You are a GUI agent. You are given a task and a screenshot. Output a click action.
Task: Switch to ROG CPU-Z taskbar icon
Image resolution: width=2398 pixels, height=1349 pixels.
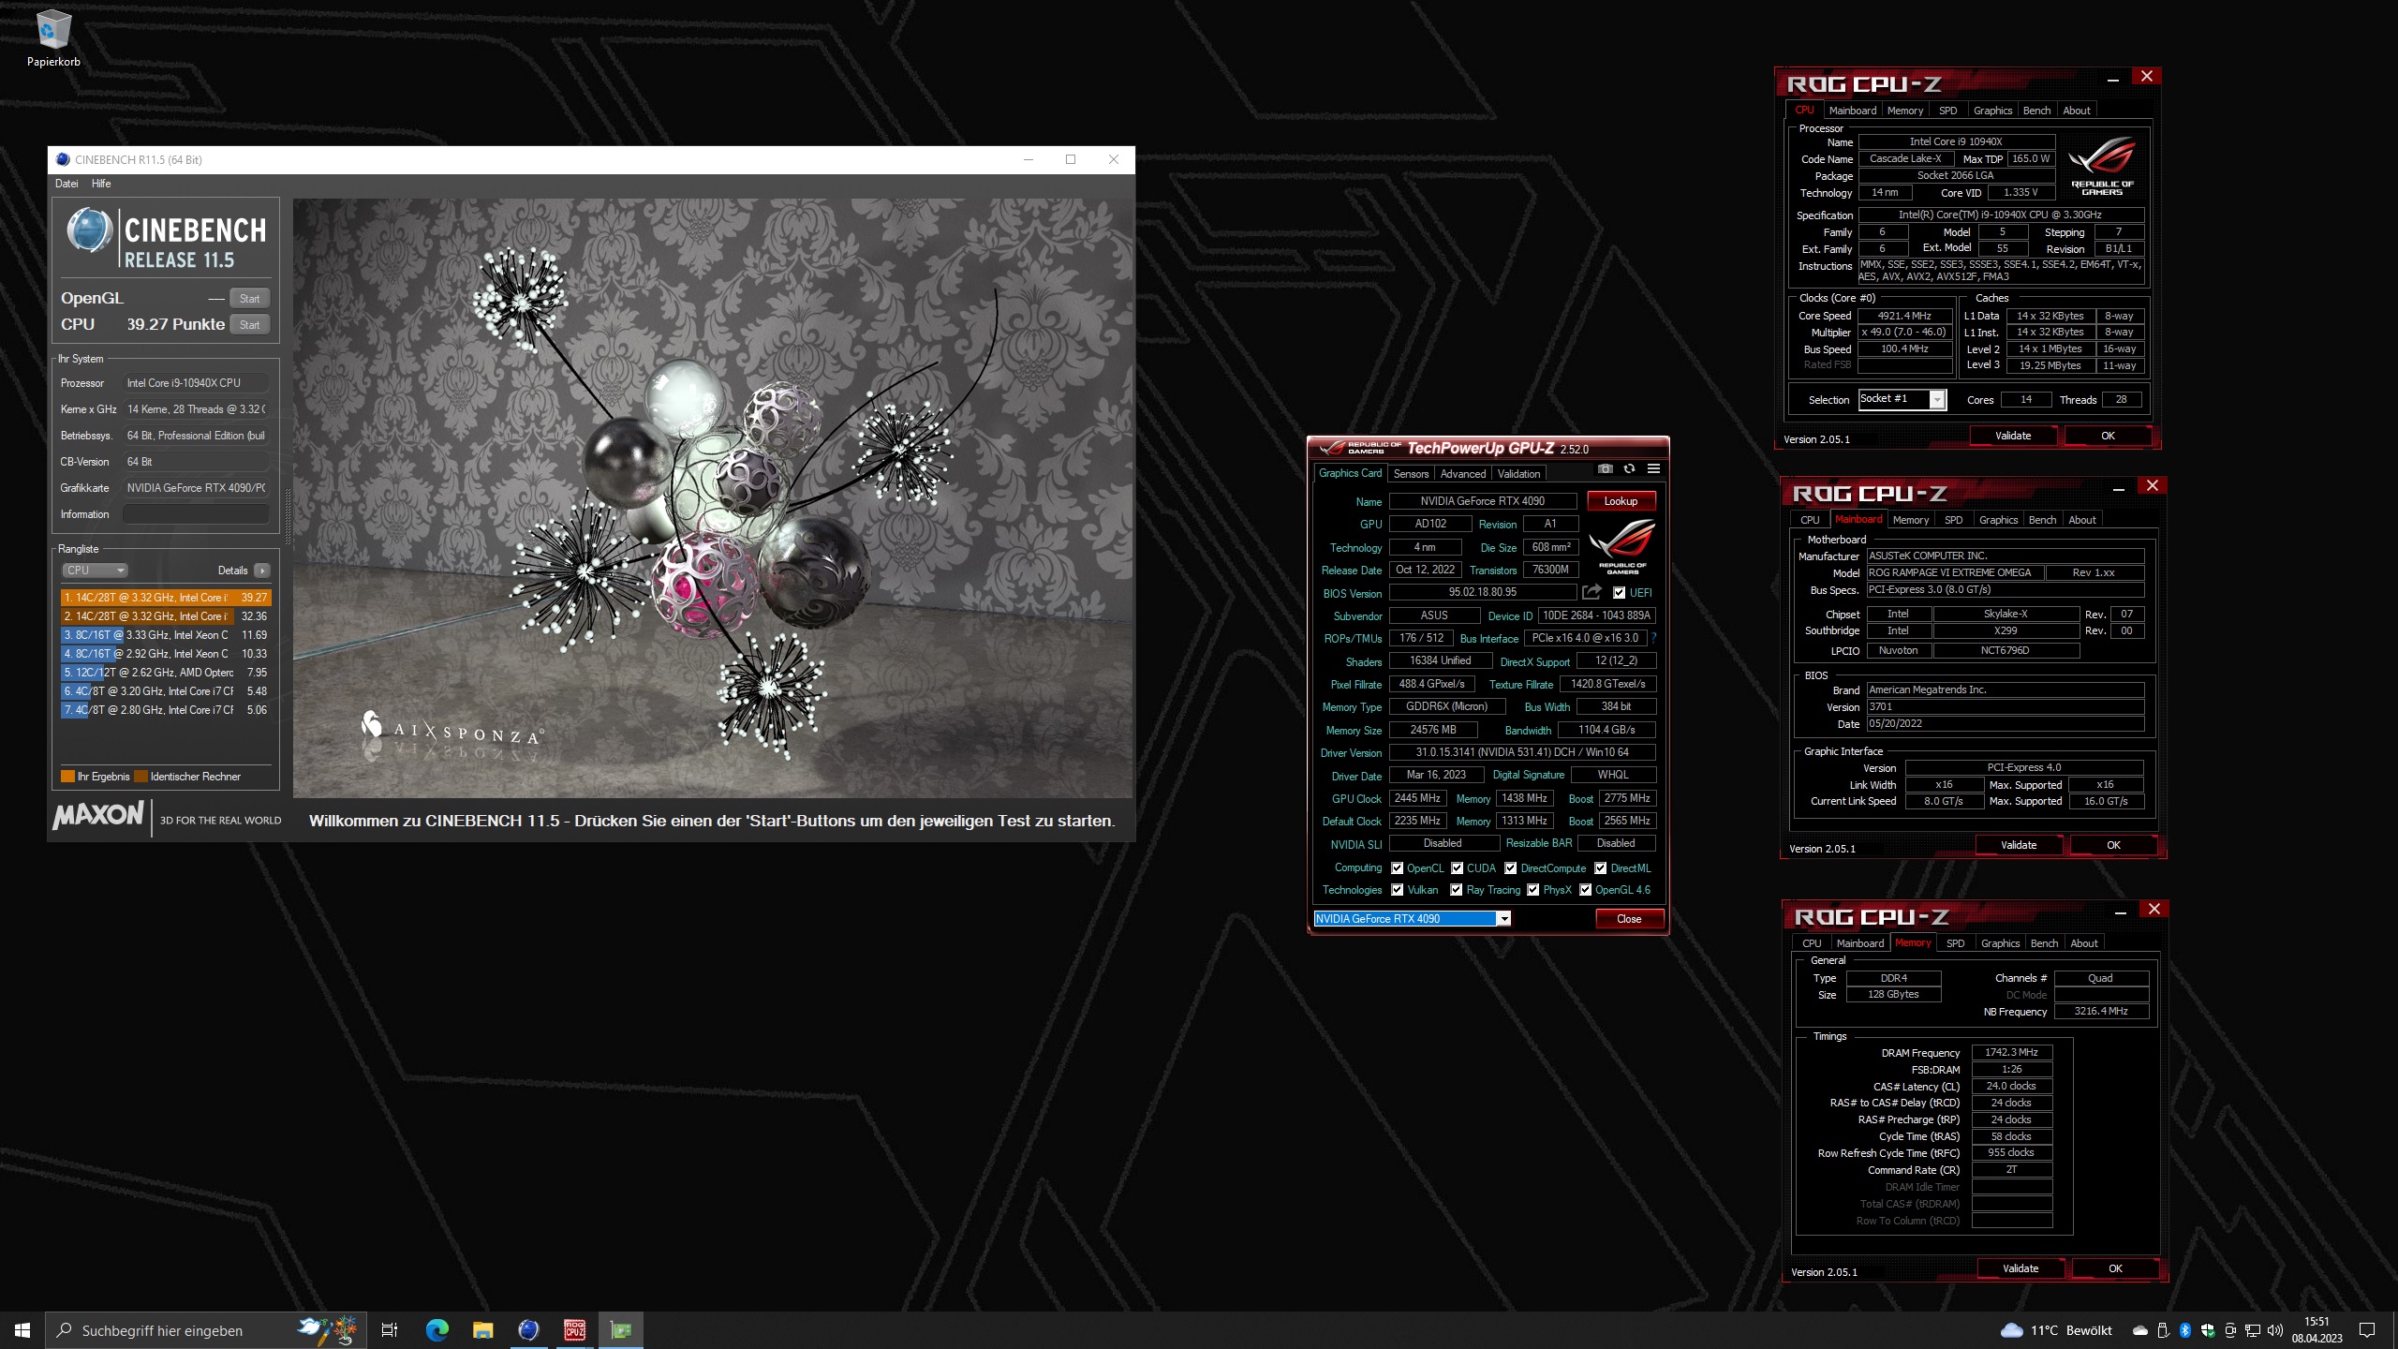(x=574, y=1330)
